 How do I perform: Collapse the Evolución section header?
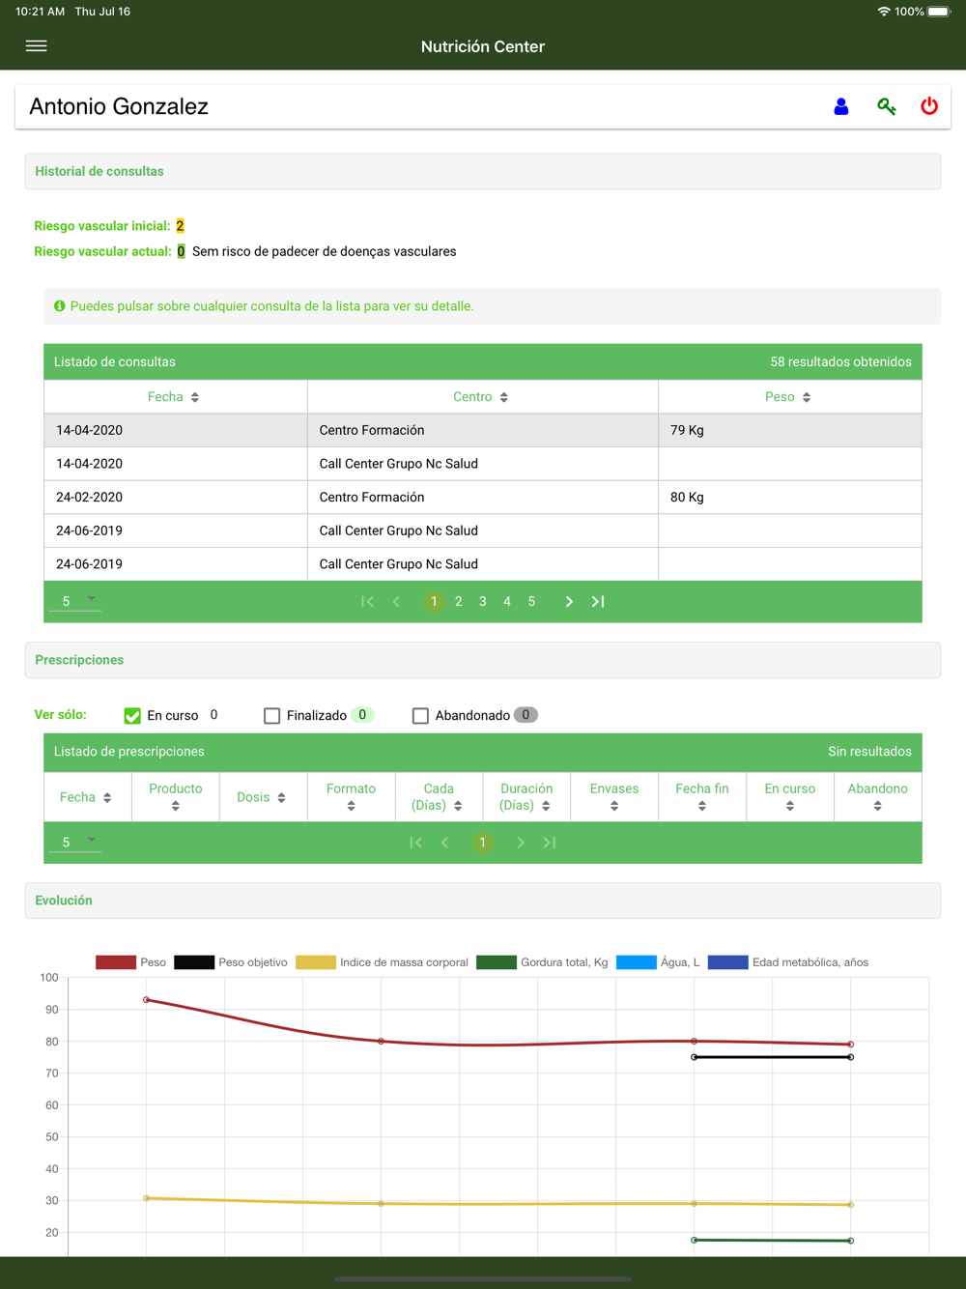483,901
